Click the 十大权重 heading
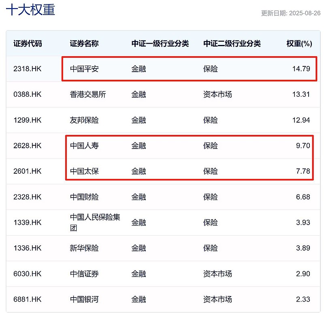 (x=30, y=10)
